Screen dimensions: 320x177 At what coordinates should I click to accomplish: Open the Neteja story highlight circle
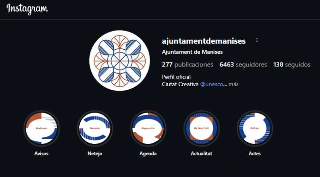(95, 128)
